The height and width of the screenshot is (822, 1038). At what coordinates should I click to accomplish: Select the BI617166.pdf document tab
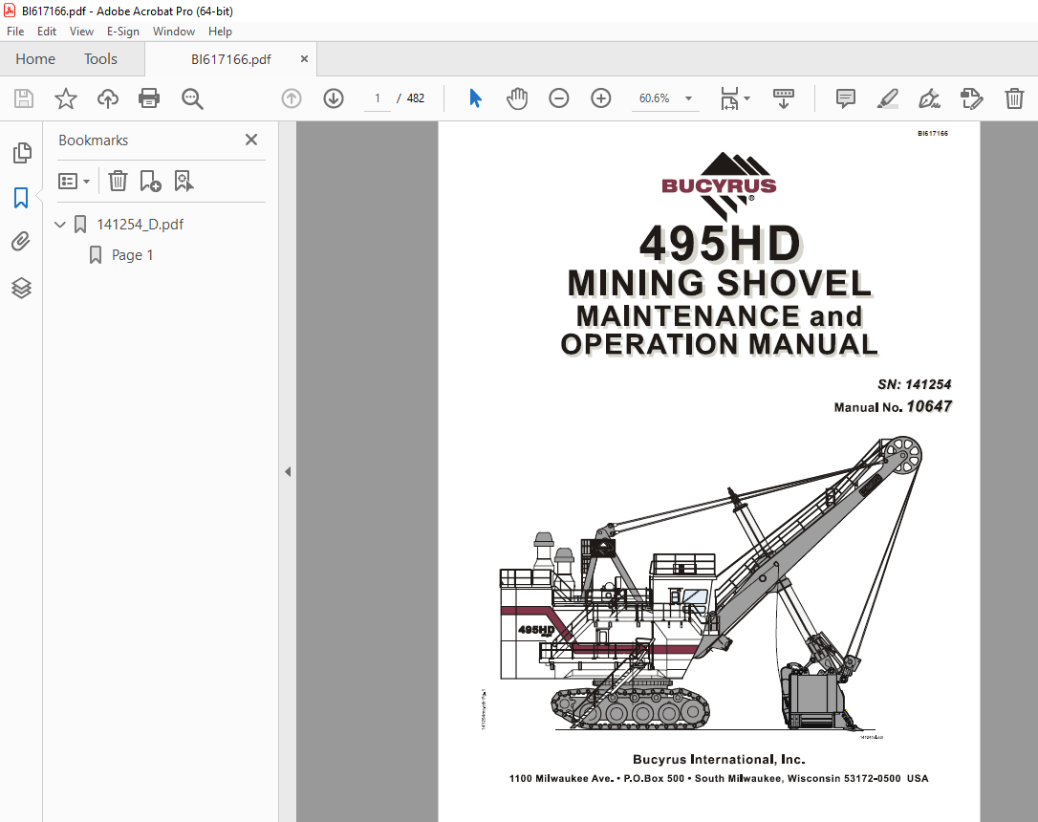pos(231,59)
